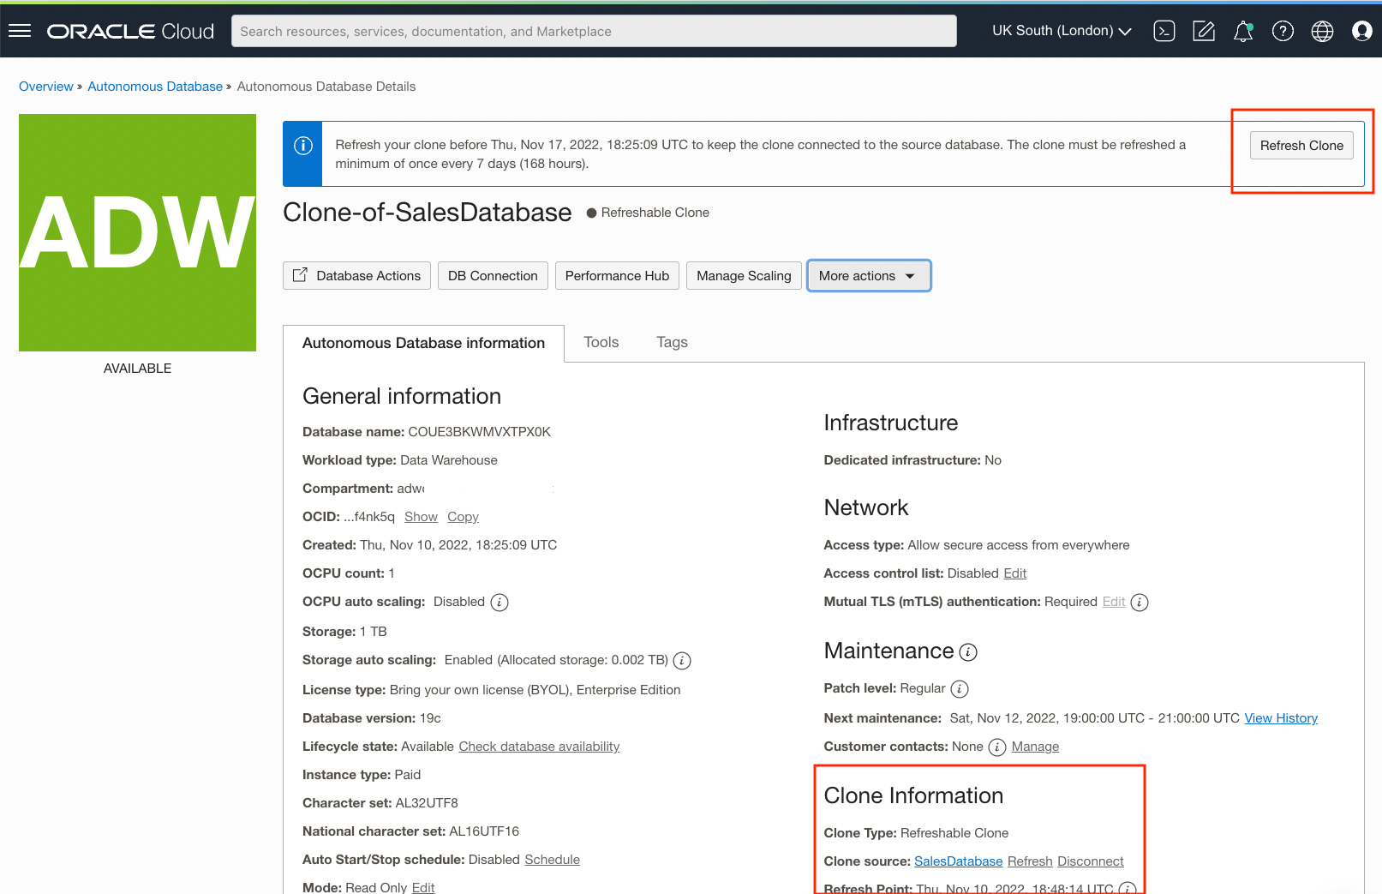Show info for Patch level

coord(960,689)
